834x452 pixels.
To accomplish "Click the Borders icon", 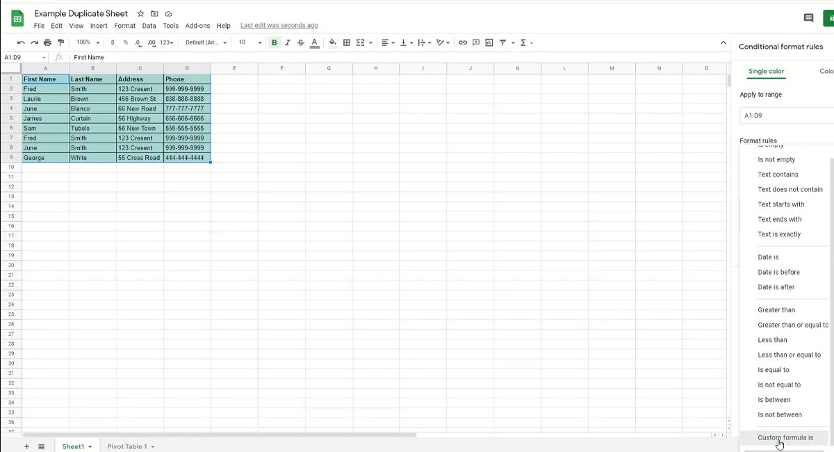I will [347, 42].
